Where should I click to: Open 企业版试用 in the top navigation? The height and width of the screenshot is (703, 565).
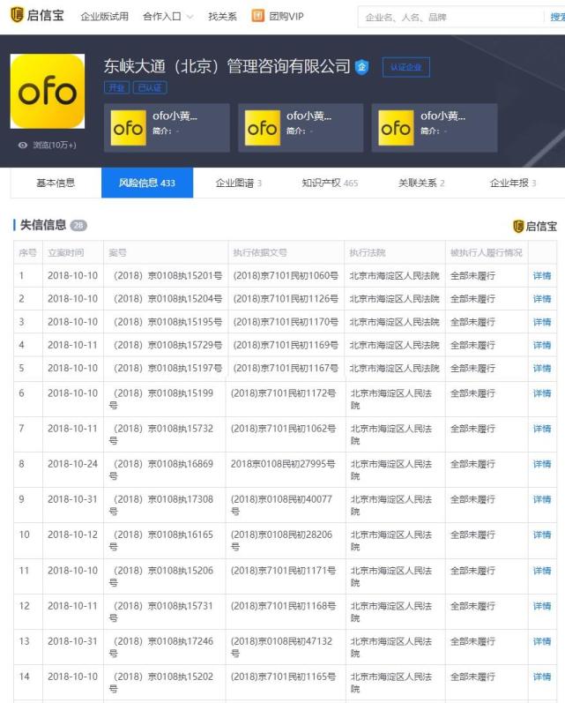[104, 17]
